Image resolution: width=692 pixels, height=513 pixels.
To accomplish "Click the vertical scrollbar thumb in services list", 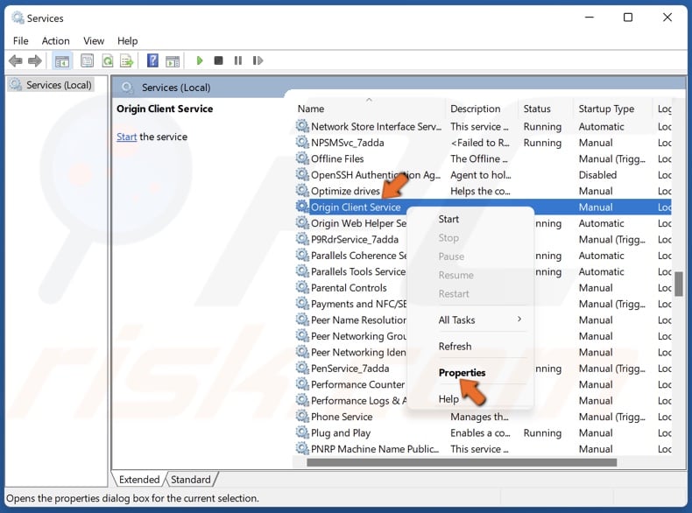I will pyautogui.click(x=679, y=284).
